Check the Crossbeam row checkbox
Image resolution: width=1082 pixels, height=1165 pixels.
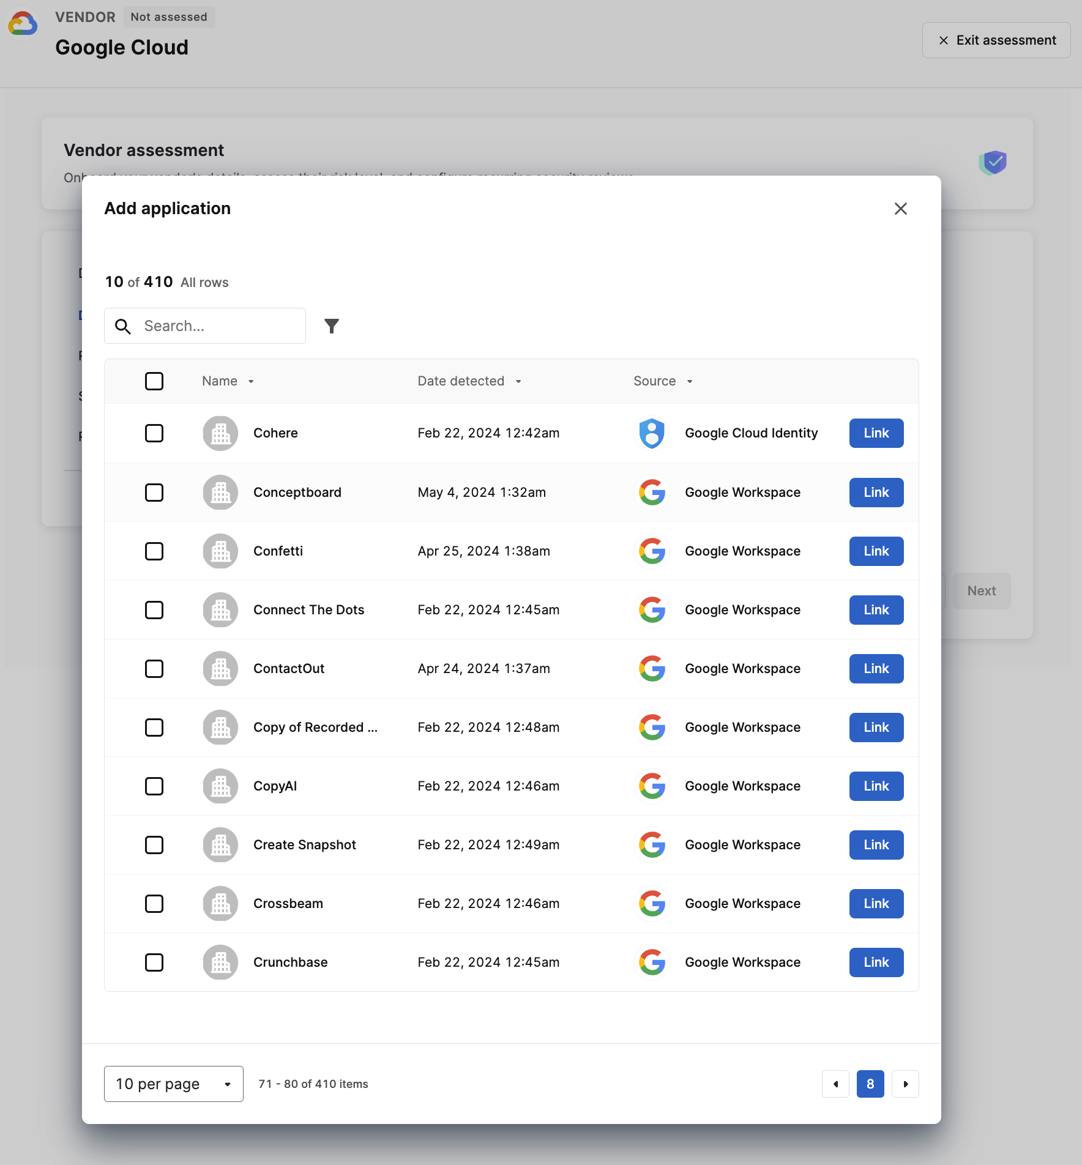[x=154, y=904]
